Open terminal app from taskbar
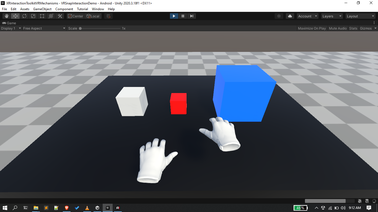This screenshot has height=212, width=378. tap(25, 208)
